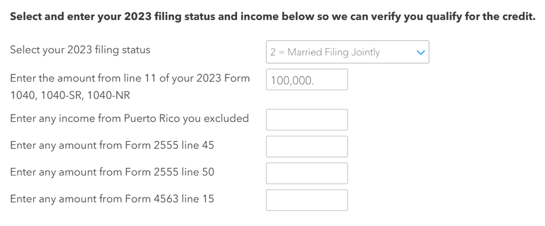The height and width of the screenshot is (226, 545).
Task: Click the '2 =' prefix in the dropdown
Action: click(277, 53)
